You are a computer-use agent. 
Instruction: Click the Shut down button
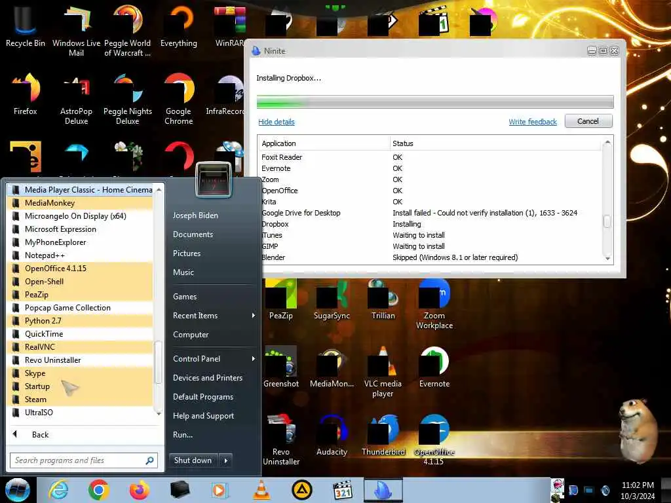click(x=193, y=460)
